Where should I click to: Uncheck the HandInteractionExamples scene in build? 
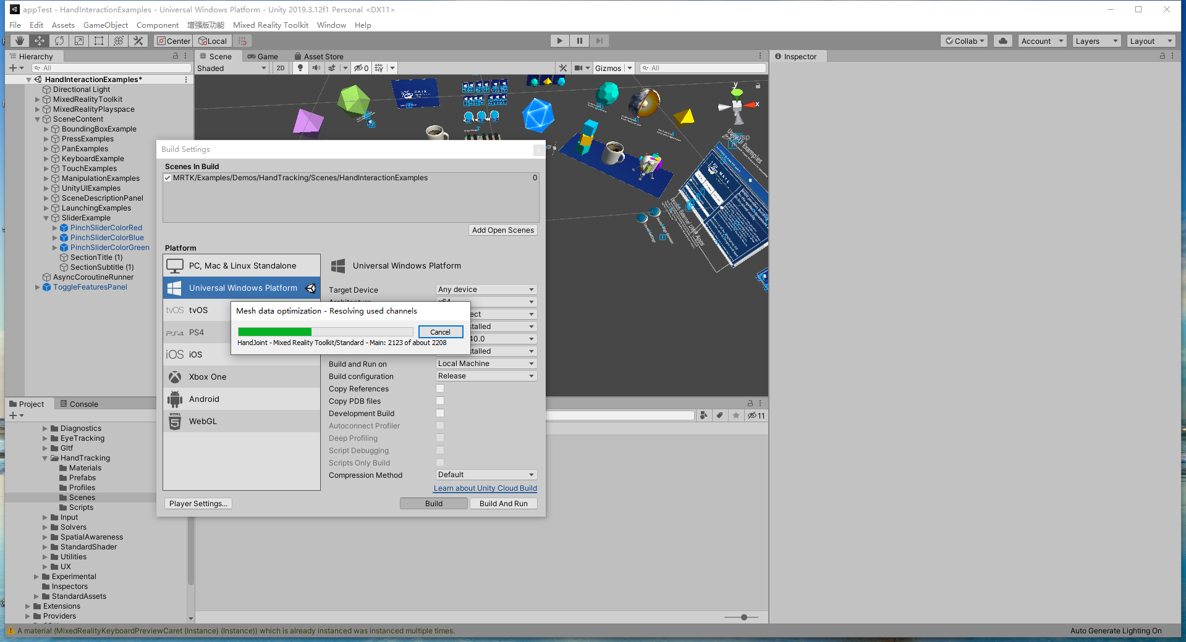click(x=167, y=177)
